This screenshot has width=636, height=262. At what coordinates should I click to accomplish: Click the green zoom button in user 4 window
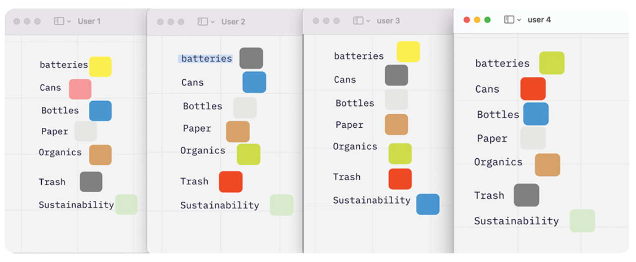tap(487, 20)
